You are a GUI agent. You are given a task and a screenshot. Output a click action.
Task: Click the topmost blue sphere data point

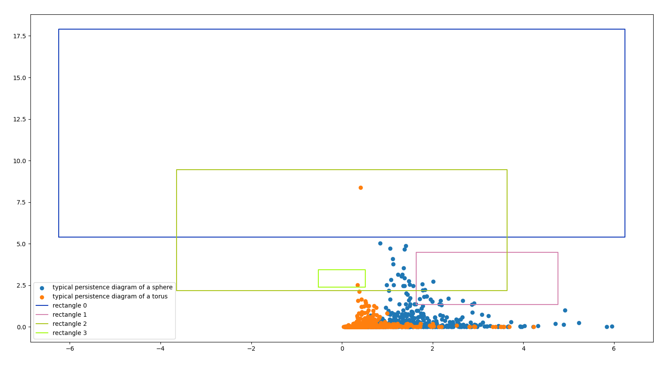tap(380, 244)
